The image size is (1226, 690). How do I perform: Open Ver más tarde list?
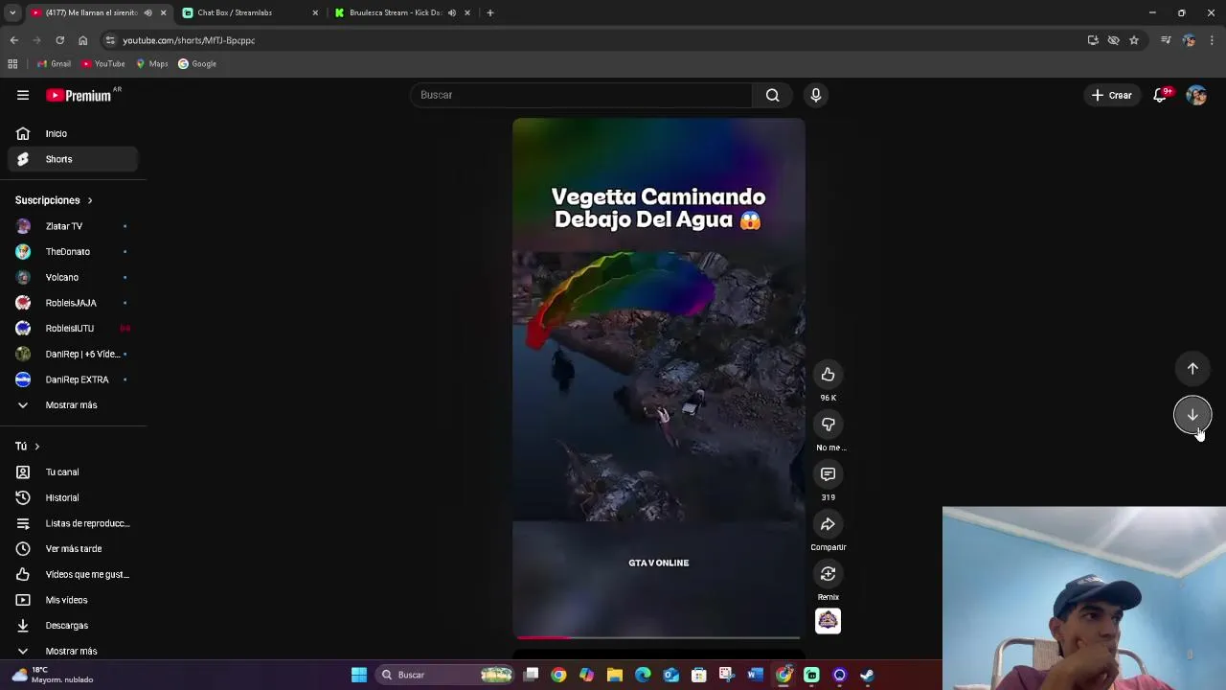73,549
